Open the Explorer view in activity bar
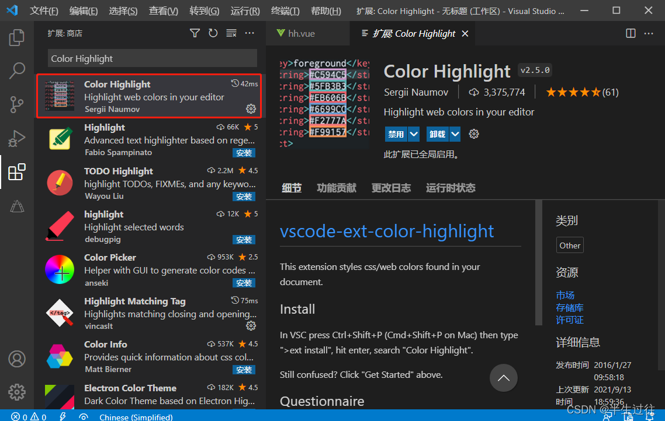The height and width of the screenshot is (421, 665). (x=17, y=37)
